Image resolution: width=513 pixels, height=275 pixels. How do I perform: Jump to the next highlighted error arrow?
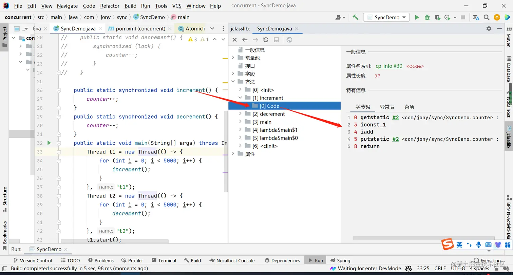click(x=223, y=39)
